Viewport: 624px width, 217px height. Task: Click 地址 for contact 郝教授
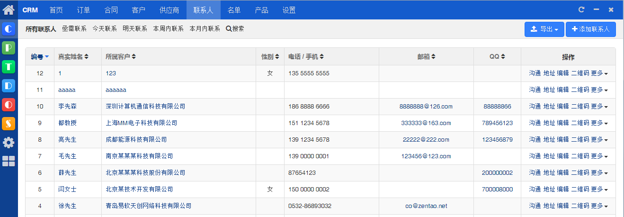[549, 123]
